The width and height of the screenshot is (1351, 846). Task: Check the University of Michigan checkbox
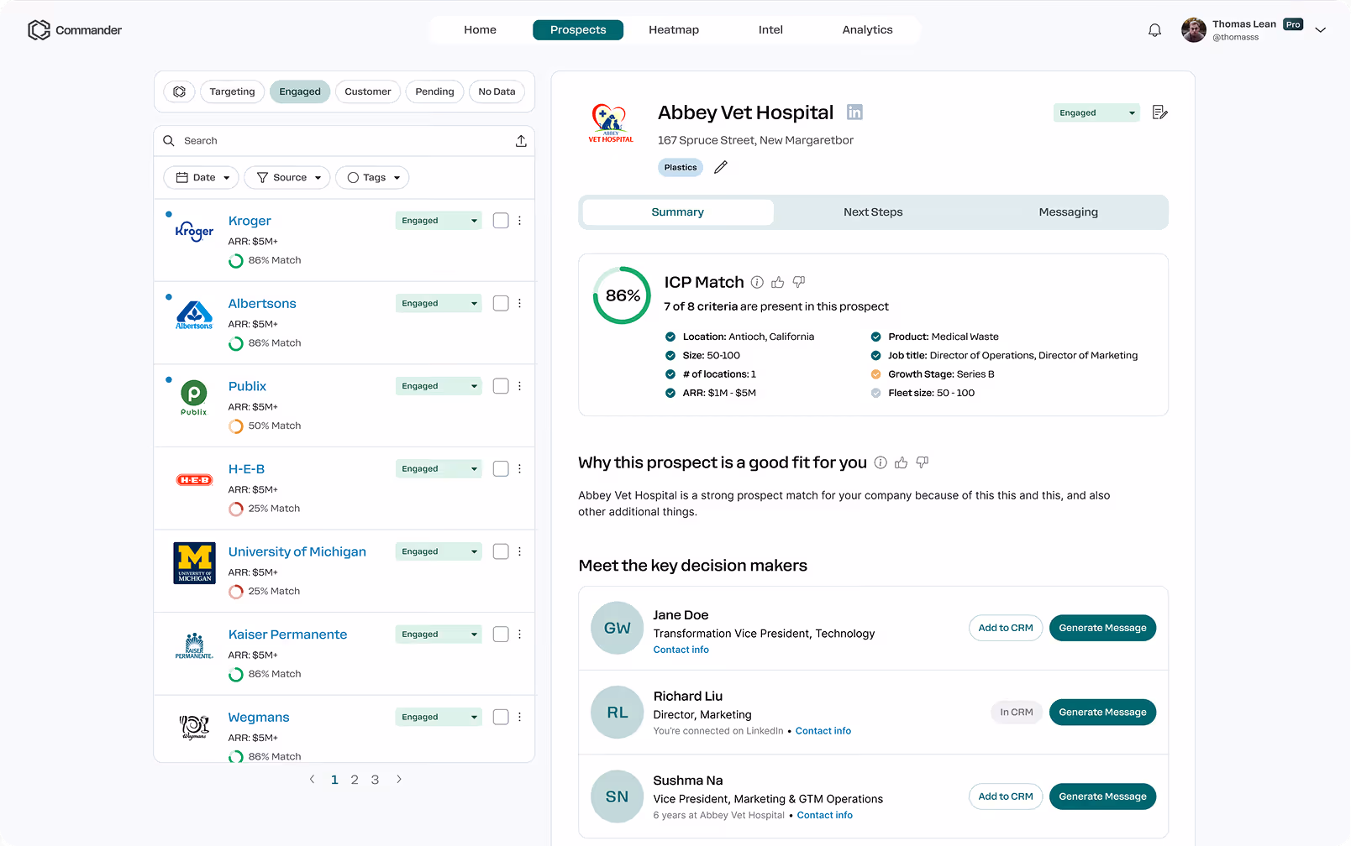point(501,551)
